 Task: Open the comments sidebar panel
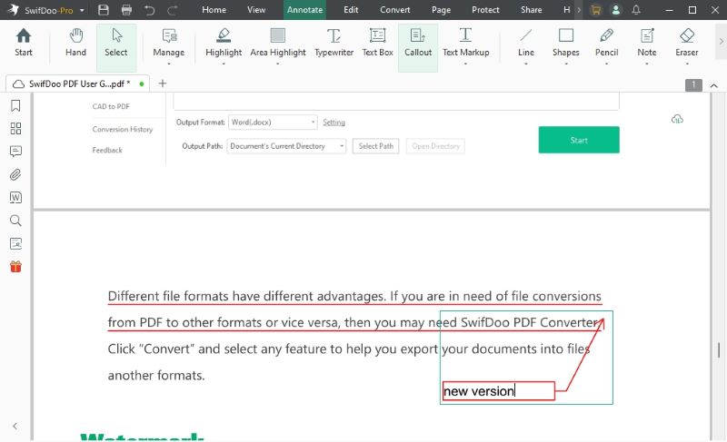(x=15, y=152)
